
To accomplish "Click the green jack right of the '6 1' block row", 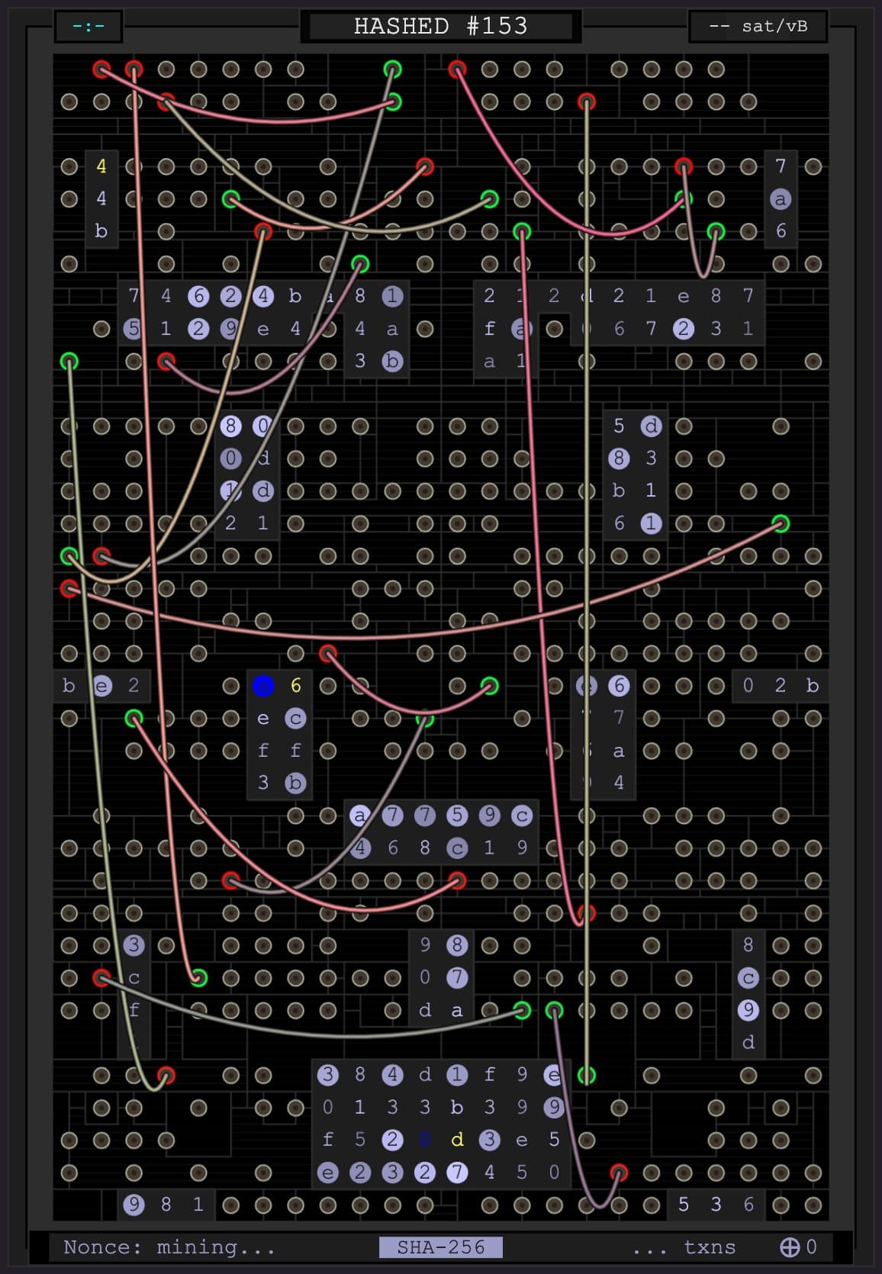I will click(x=780, y=523).
